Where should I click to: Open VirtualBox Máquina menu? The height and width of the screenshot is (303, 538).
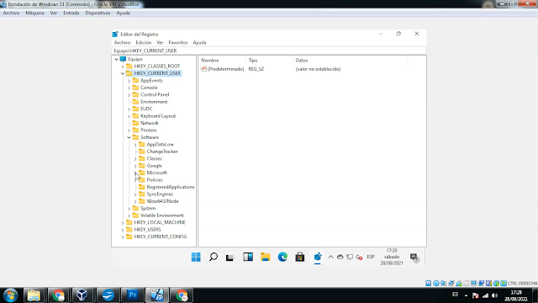point(34,13)
